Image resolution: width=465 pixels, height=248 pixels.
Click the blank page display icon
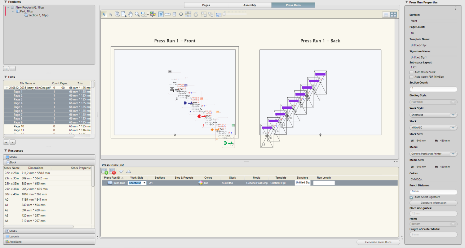[174, 14]
